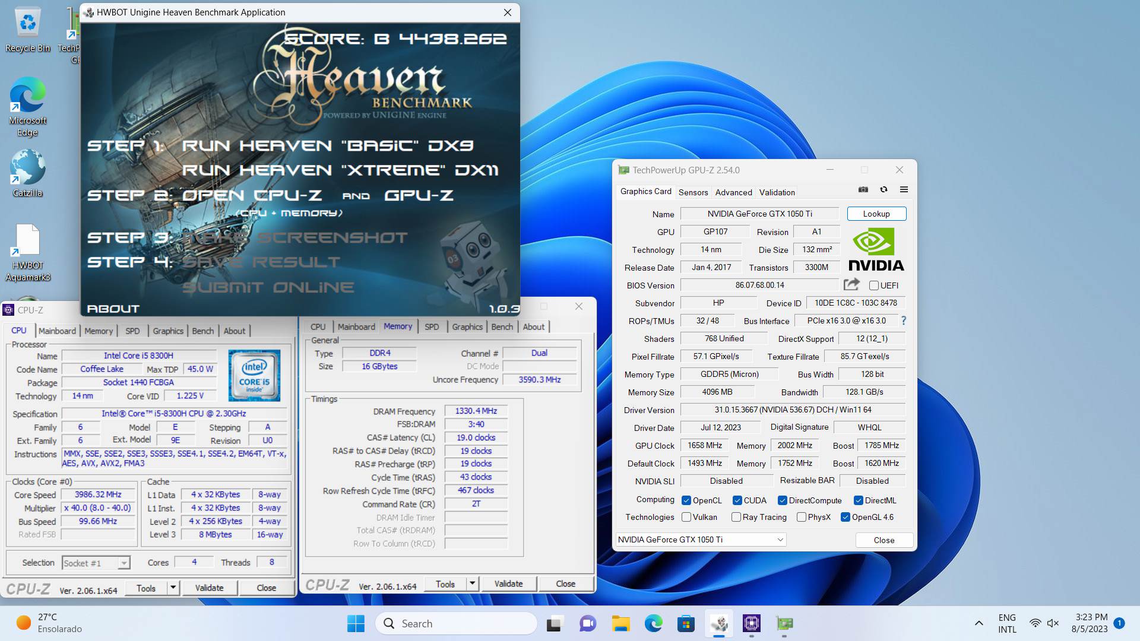Expand the GPU selection dropdown in GPU-Z
This screenshot has width=1140, height=641.
(701, 540)
